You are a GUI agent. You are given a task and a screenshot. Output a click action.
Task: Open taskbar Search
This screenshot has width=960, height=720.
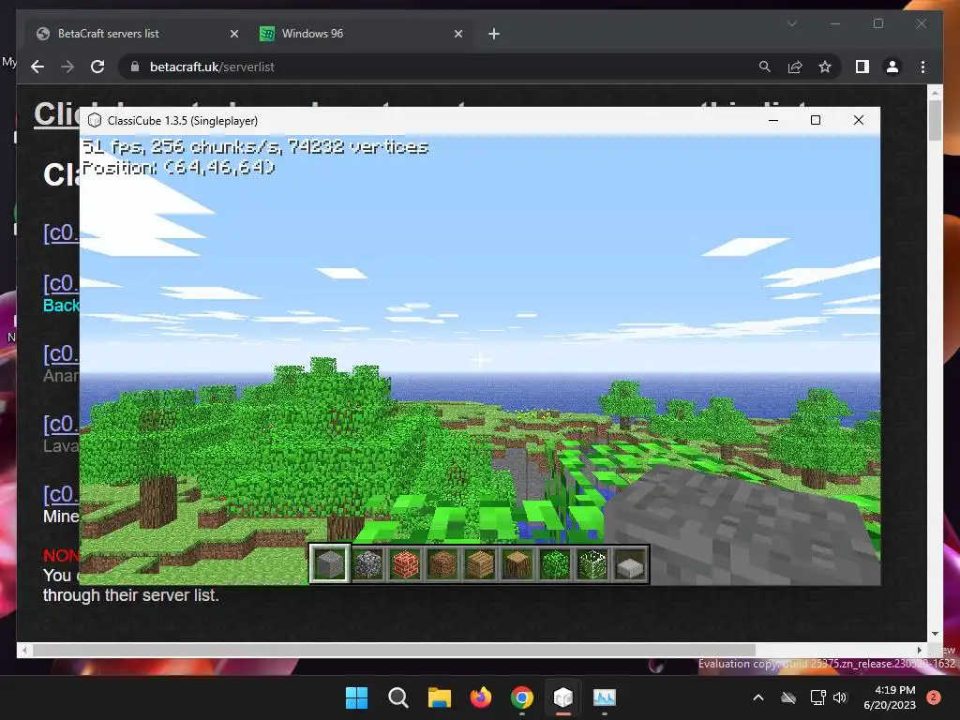(x=397, y=697)
